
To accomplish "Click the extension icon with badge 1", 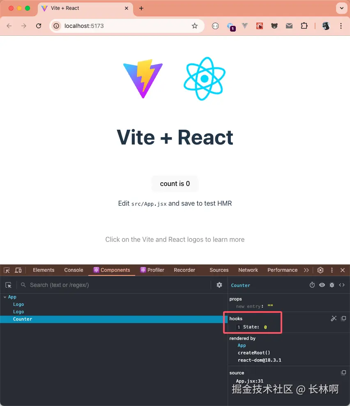I will click(x=230, y=27).
